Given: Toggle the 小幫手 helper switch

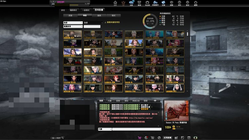Looking at the screenshot, I should click(x=52, y=138).
